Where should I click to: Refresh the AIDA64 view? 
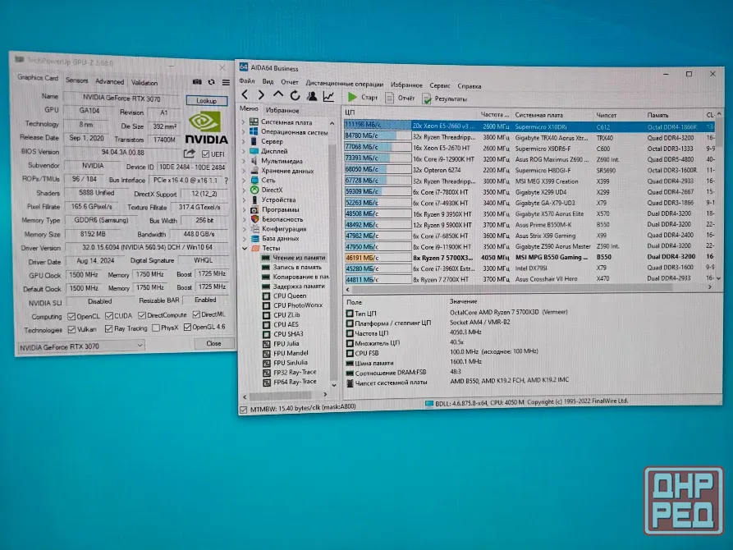(x=295, y=95)
